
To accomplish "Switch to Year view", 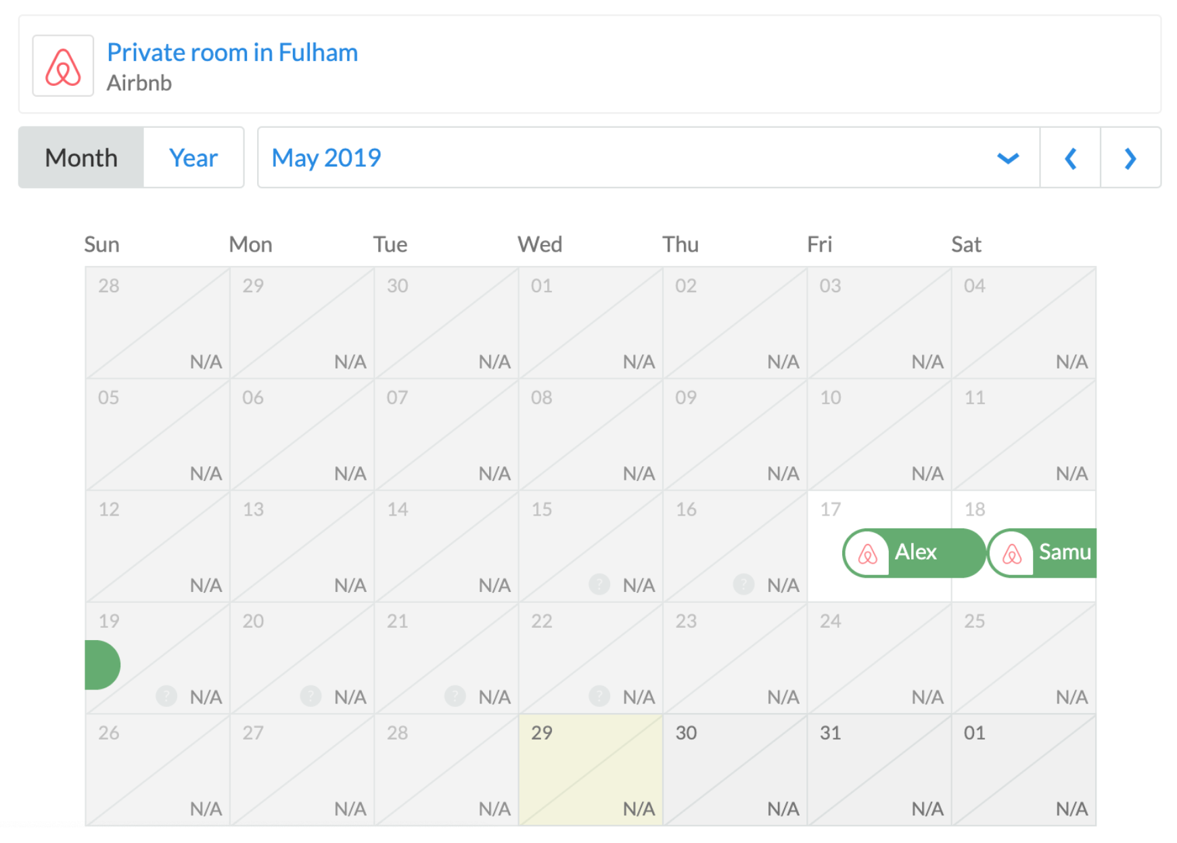I will coord(193,158).
